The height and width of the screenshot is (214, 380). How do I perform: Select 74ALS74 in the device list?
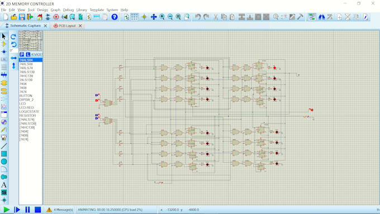point(31,68)
